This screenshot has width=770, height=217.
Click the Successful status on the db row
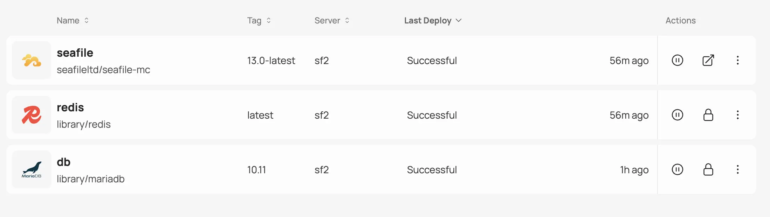tap(432, 169)
